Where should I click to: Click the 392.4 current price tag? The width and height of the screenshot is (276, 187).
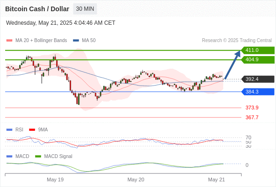pyautogui.click(x=258, y=79)
